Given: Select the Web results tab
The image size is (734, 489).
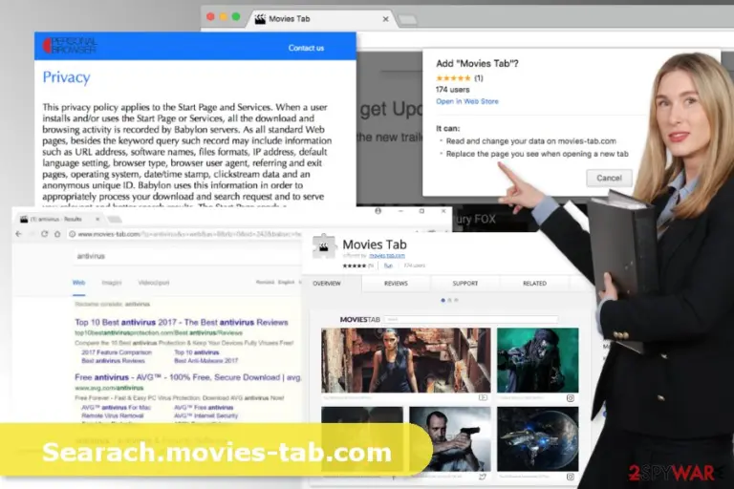Looking at the screenshot, I should [78, 283].
